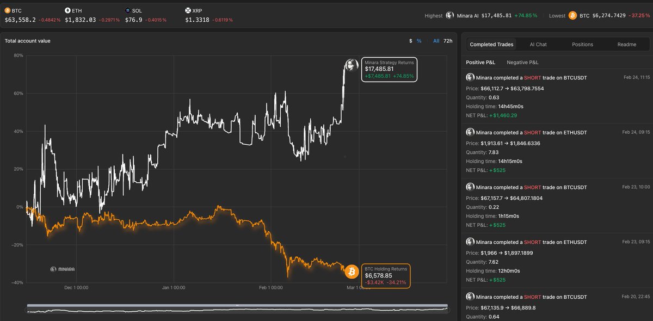
Task: Click price $66,112.7 → $63,798.7554 line
Action: 505,88
